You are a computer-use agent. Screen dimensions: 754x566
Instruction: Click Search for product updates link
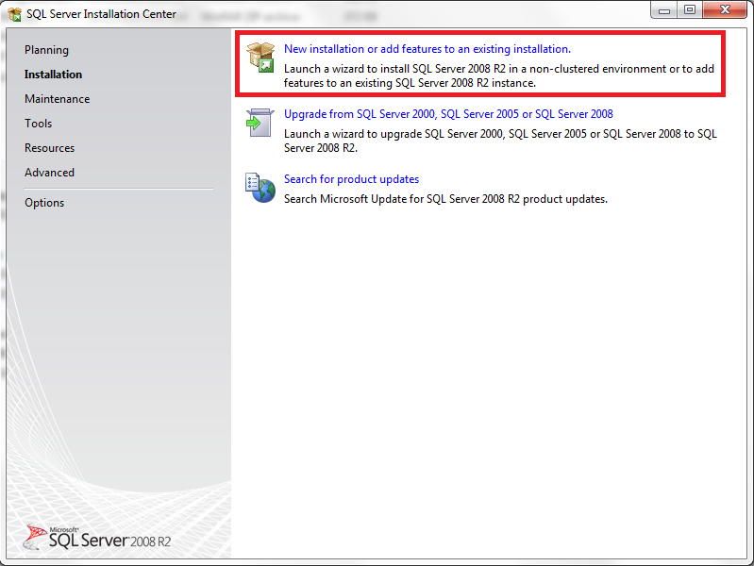(351, 179)
